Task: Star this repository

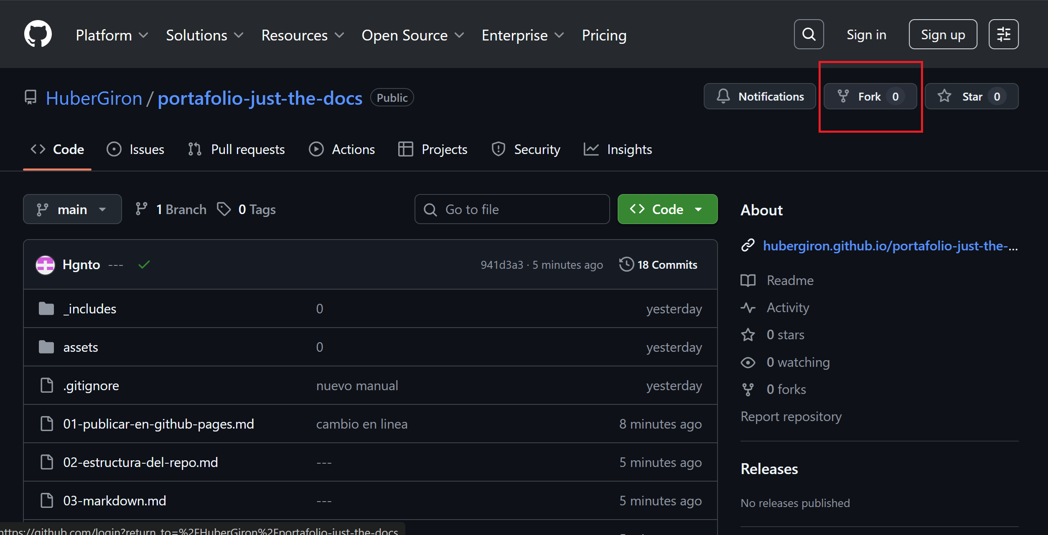Action: click(x=971, y=96)
